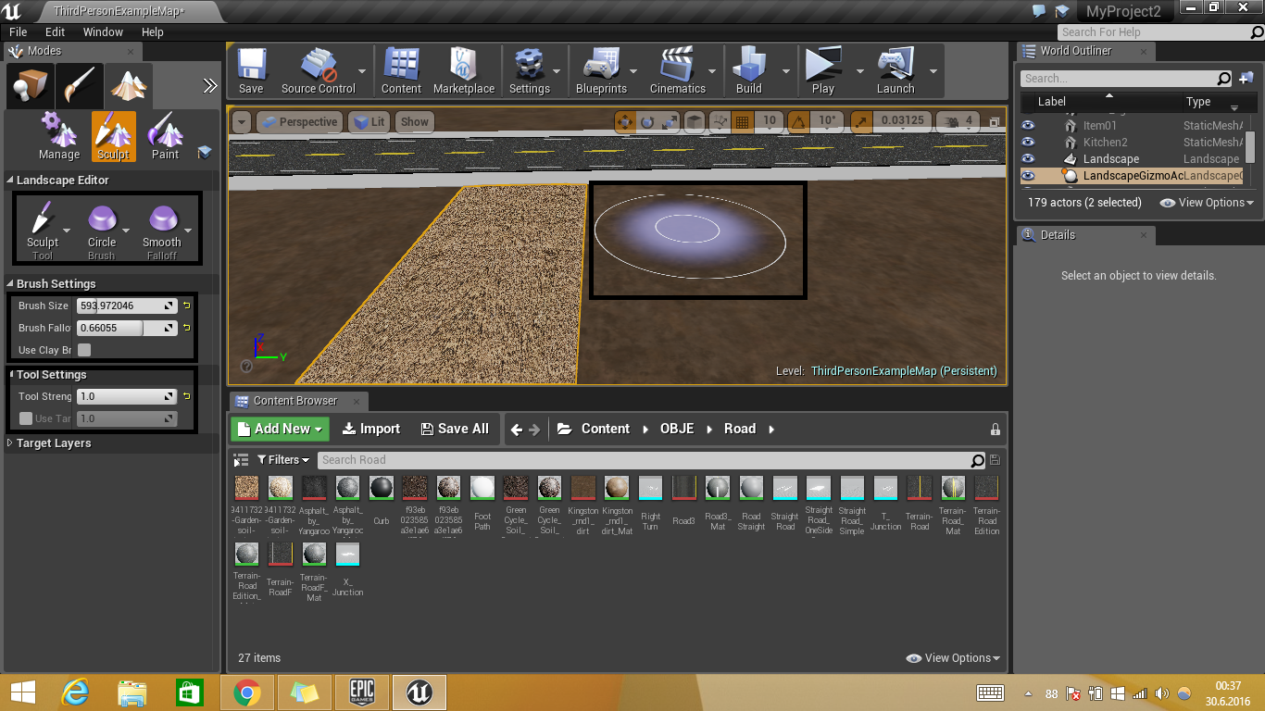Open the Blueprints toolbar icon

coord(601,71)
